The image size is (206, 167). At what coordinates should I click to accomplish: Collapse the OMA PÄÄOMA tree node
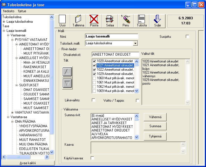[12, 122]
